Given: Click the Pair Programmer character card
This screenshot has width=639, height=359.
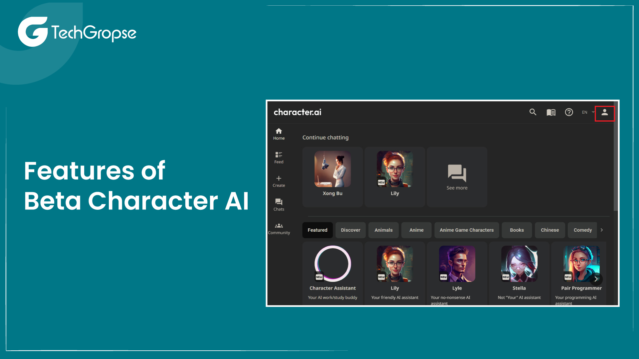Looking at the screenshot, I should [580, 272].
